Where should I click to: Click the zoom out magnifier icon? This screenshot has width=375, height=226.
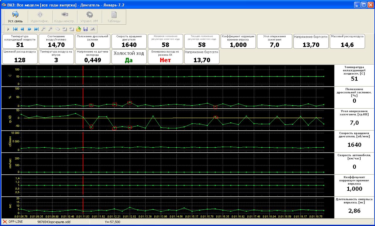coord(43,29)
